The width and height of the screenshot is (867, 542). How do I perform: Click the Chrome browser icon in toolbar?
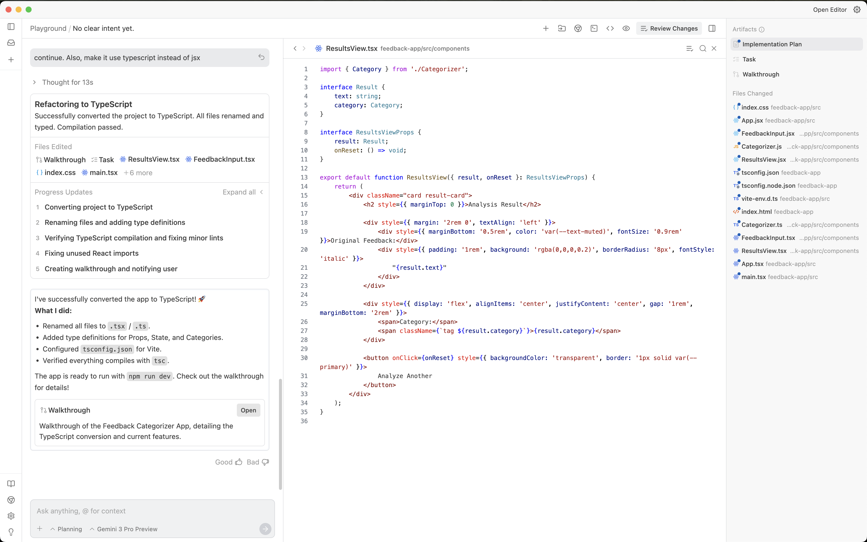pyautogui.click(x=577, y=28)
